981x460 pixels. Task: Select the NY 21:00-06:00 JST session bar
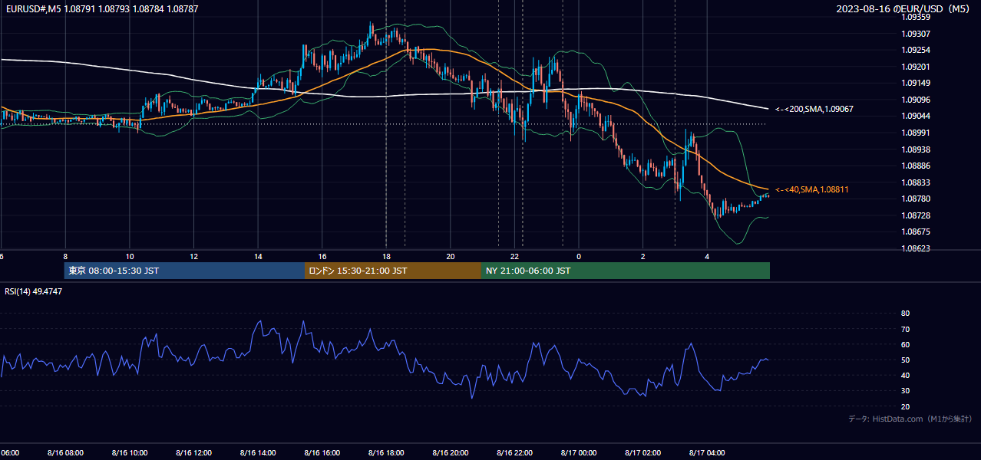[x=626, y=271]
